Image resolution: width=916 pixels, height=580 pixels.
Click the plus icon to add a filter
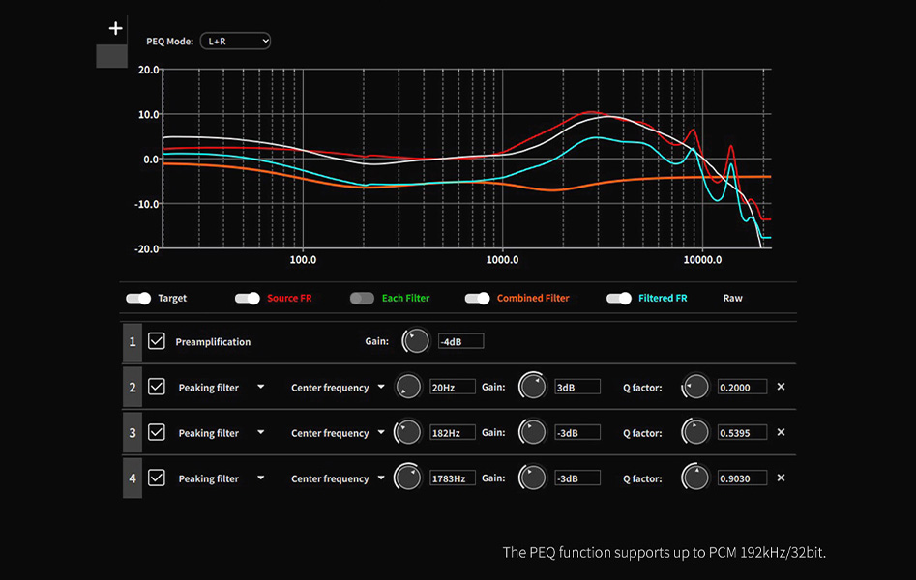click(x=114, y=26)
